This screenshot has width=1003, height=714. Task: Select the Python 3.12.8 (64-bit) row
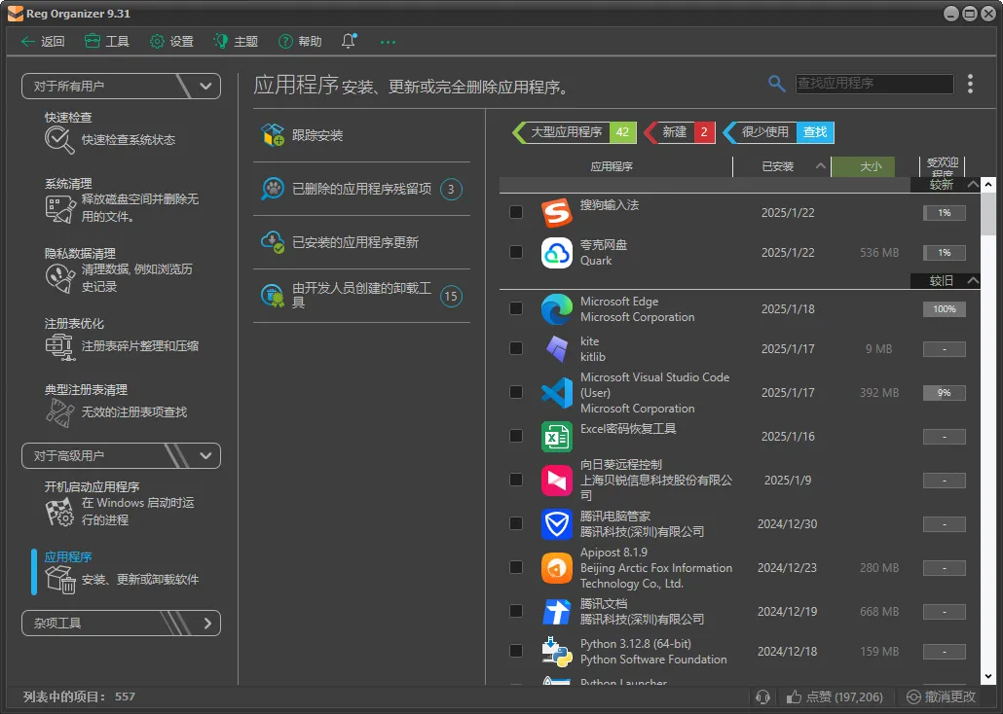click(739, 652)
